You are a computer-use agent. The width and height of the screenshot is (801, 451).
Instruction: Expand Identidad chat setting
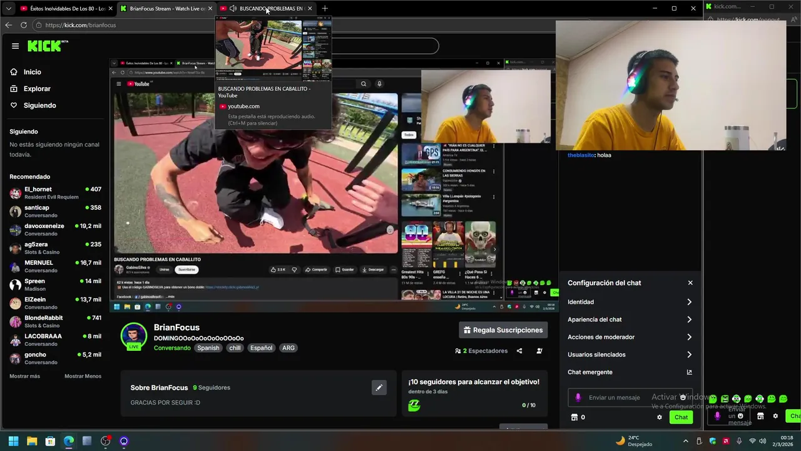pyautogui.click(x=630, y=302)
